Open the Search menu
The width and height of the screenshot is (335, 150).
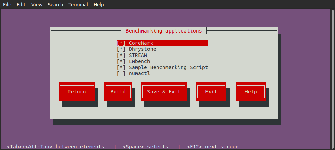(x=55, y=5)
